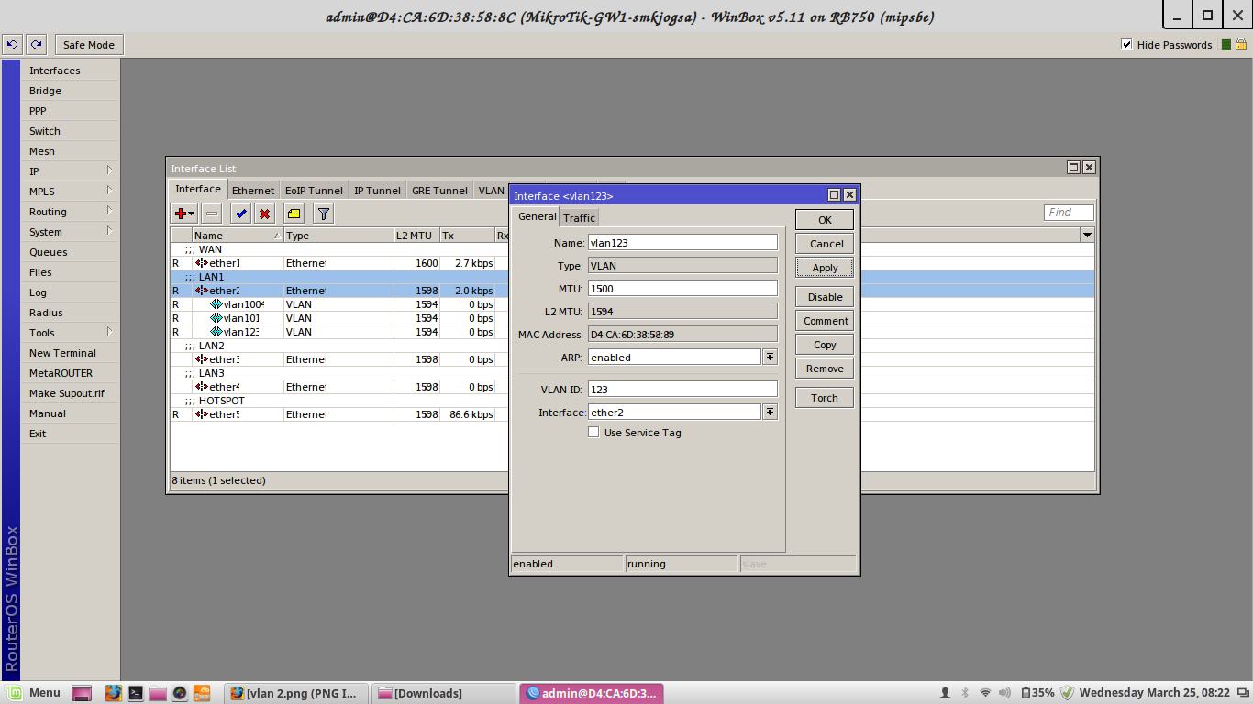1253x704 pixels.
Task: Click the Cancel button
Action: [x=825, y=244]
